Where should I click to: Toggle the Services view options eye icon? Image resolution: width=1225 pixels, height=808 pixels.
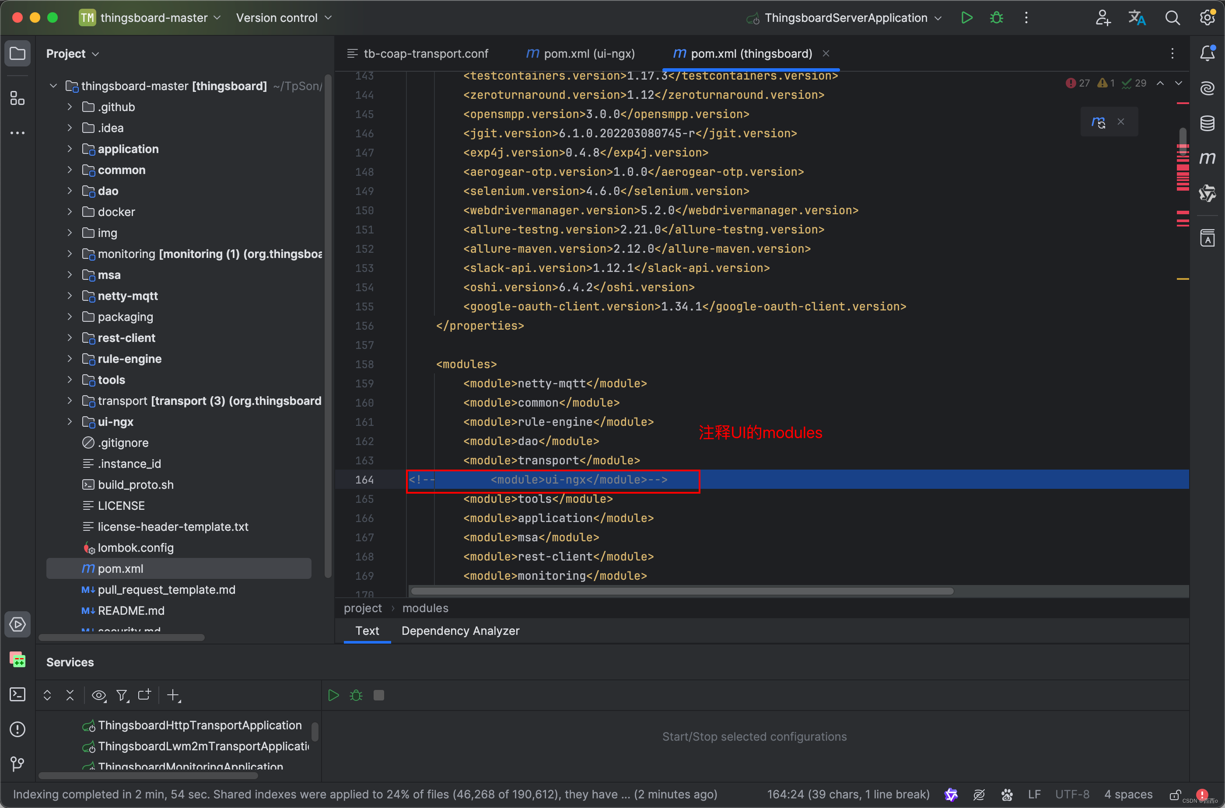98,695
